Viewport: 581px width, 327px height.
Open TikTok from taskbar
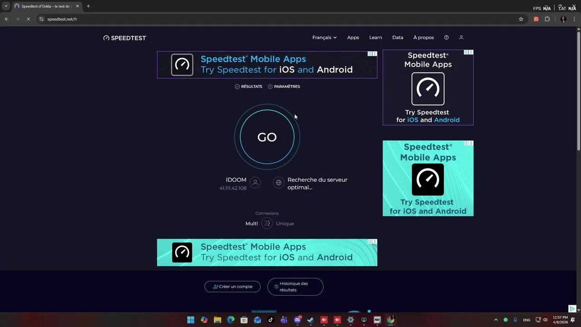coord(271,320)
